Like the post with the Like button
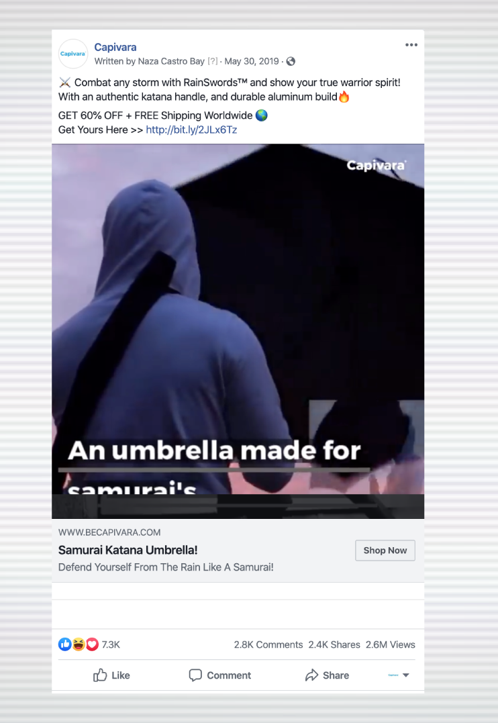Image resolution: width=498 pixels, height=723 pixels. click(x=111, y=675)
